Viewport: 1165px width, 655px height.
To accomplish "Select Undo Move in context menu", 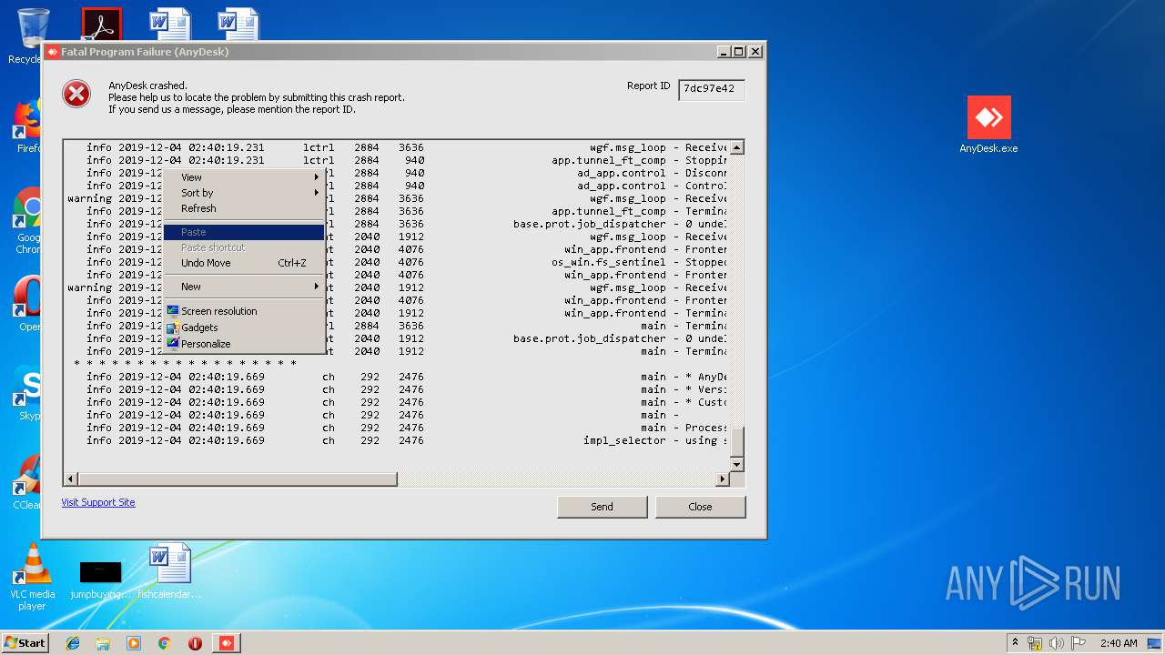I will (244, 263).
